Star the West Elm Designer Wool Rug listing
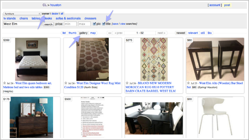The width and height of the screenshot is (249, 140). click(x=66, y=83)
